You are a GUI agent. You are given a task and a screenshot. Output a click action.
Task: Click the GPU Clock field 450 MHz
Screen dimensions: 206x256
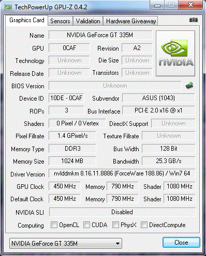click(65, 186)
